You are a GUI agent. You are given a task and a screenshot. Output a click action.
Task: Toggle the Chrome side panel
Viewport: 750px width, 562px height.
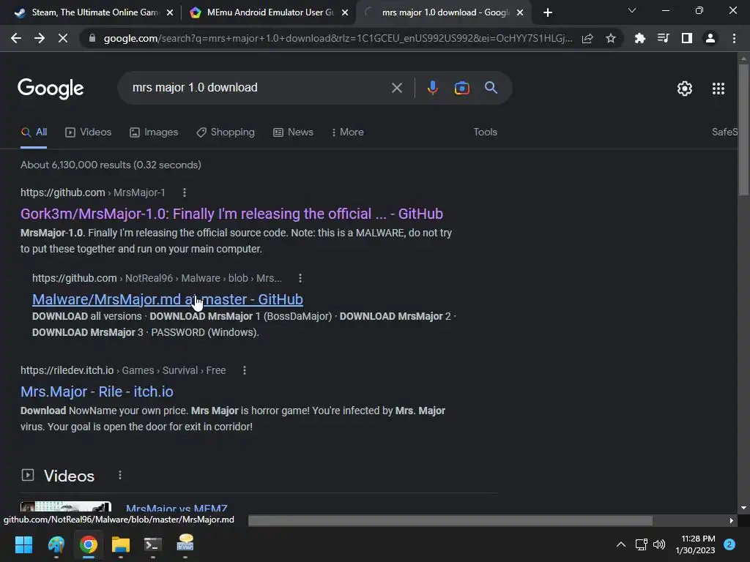687,39
